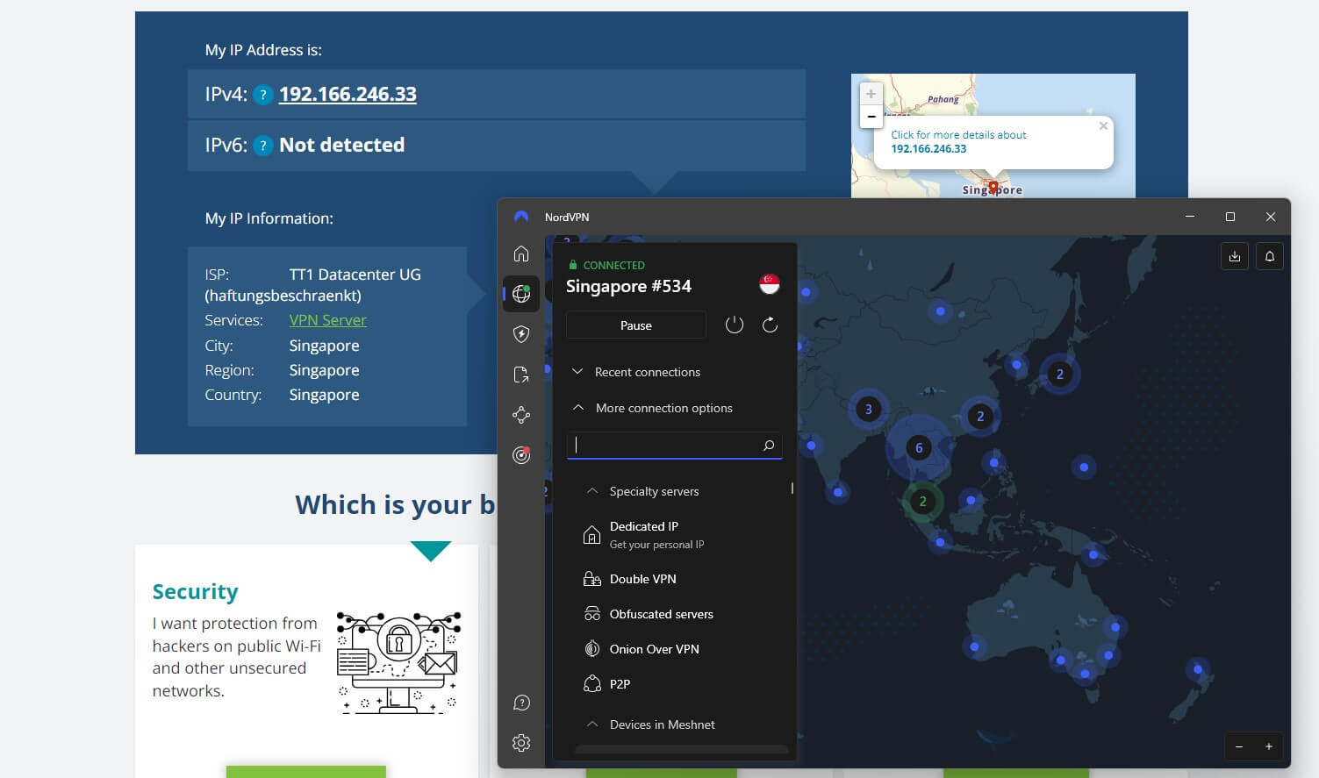The width and height of the screenshot is (1319, 778).
Task: Click the 6-server cluster on map
Action: [x=919, y=448]
